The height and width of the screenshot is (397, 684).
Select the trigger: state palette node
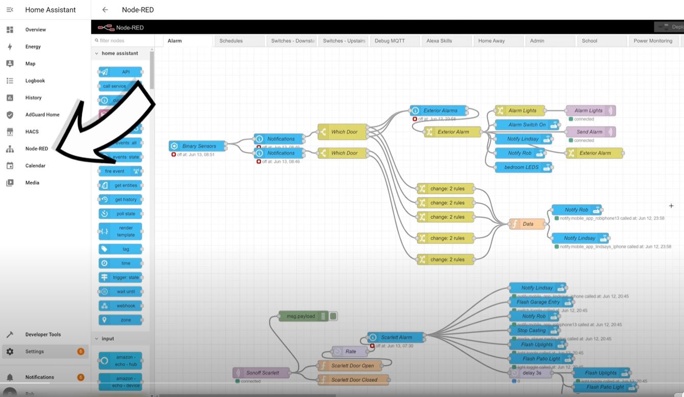pyautogui.click(x=120, y=278)
